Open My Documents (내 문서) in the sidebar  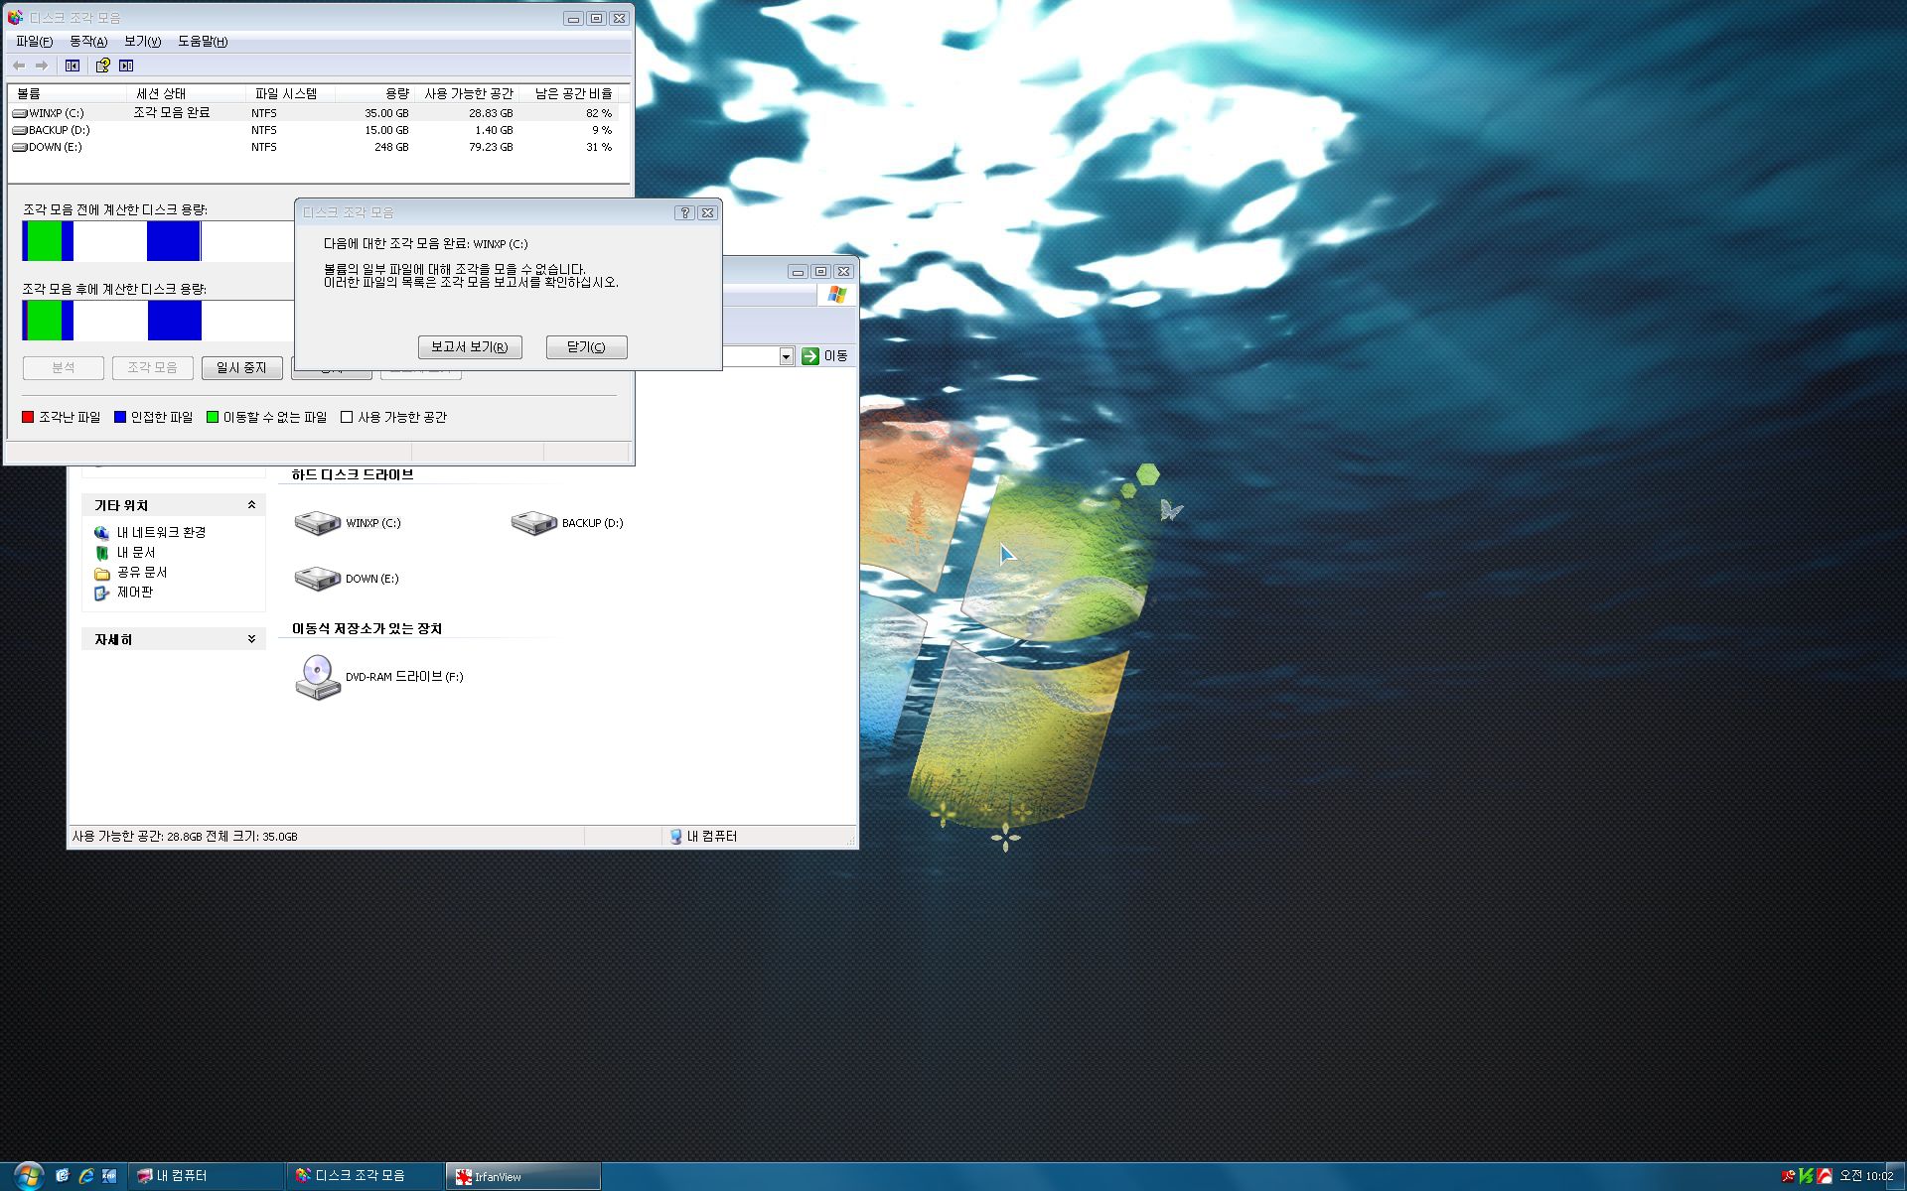125,553
